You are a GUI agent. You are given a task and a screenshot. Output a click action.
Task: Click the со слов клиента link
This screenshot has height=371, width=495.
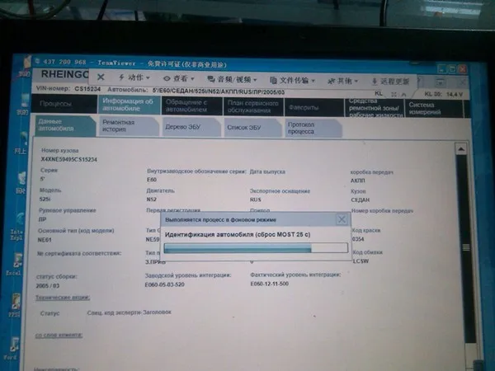pyautogui.click(x=59, y=335)
